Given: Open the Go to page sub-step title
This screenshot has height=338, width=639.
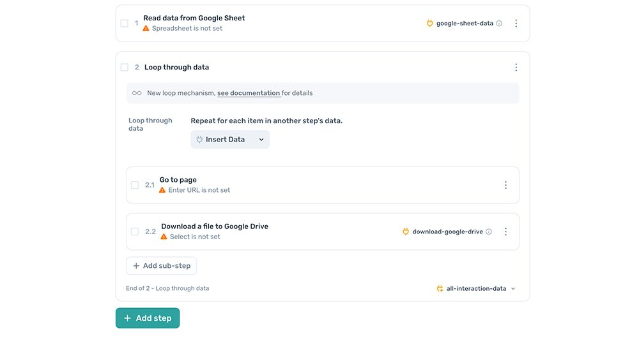Looking at the screenshot, I should click(178, 180).
